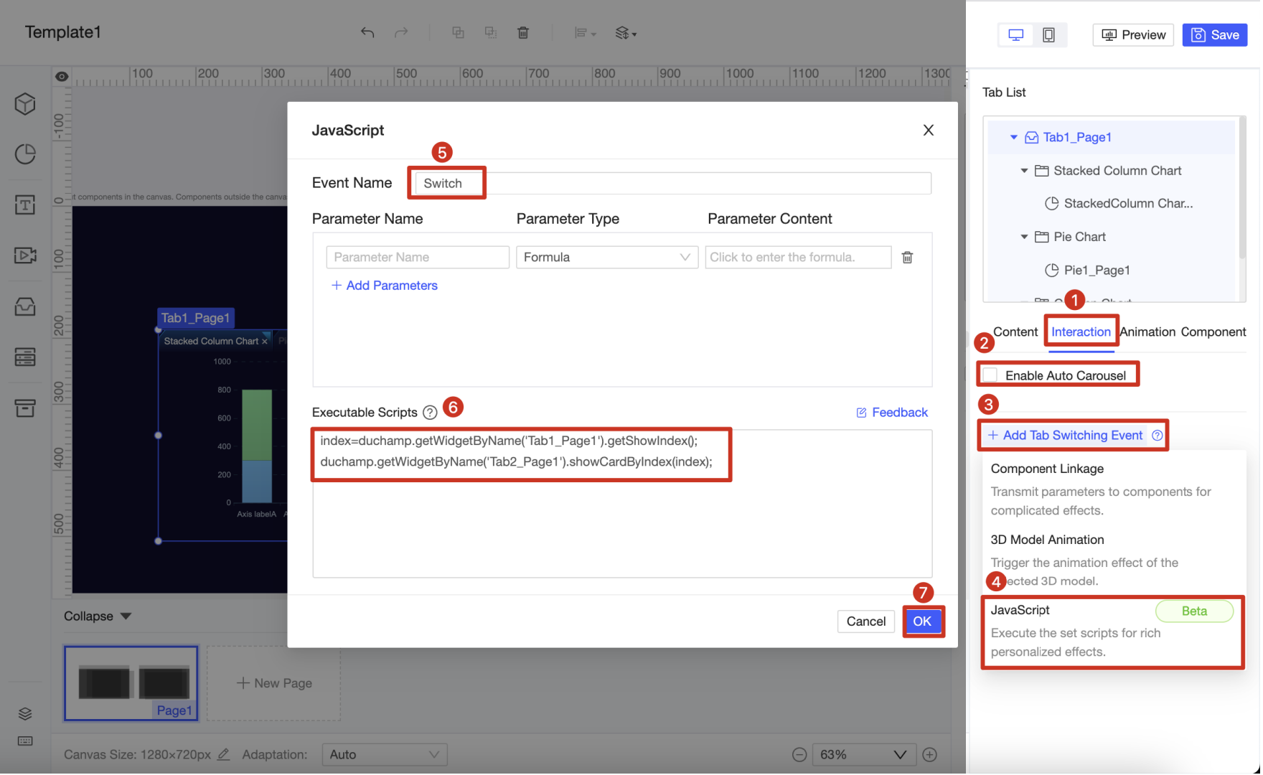Image resolution: width=1263 pixels, height=775 pixels.
Task: Open the 63% zoom level dropdown
Action: click(x=864, y=754)
